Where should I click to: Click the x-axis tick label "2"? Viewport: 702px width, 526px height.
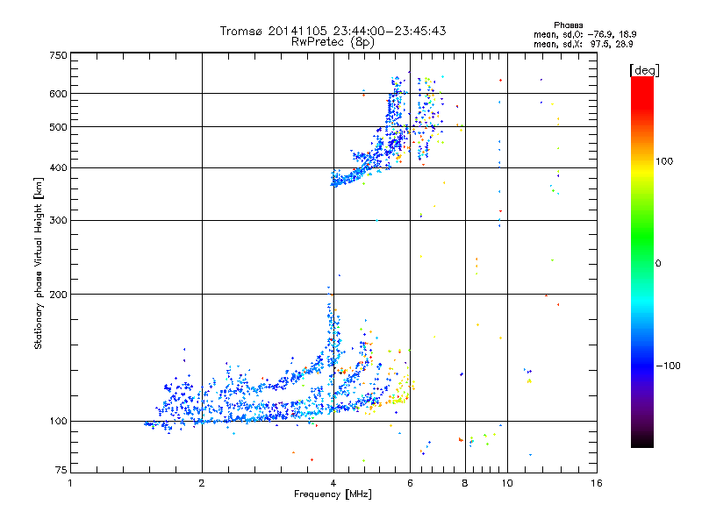click(202, 483)
